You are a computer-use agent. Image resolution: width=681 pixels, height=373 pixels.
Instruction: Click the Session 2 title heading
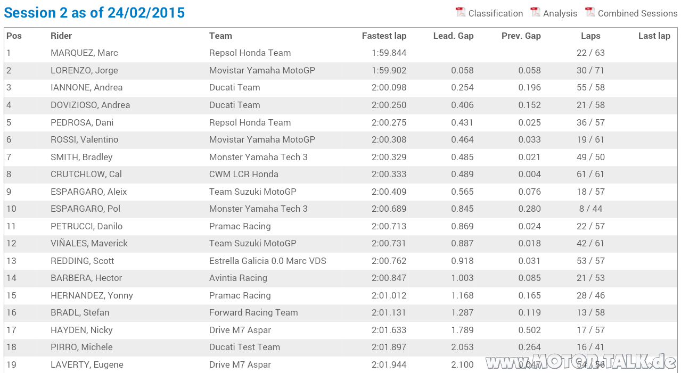[x=94, y=12]
